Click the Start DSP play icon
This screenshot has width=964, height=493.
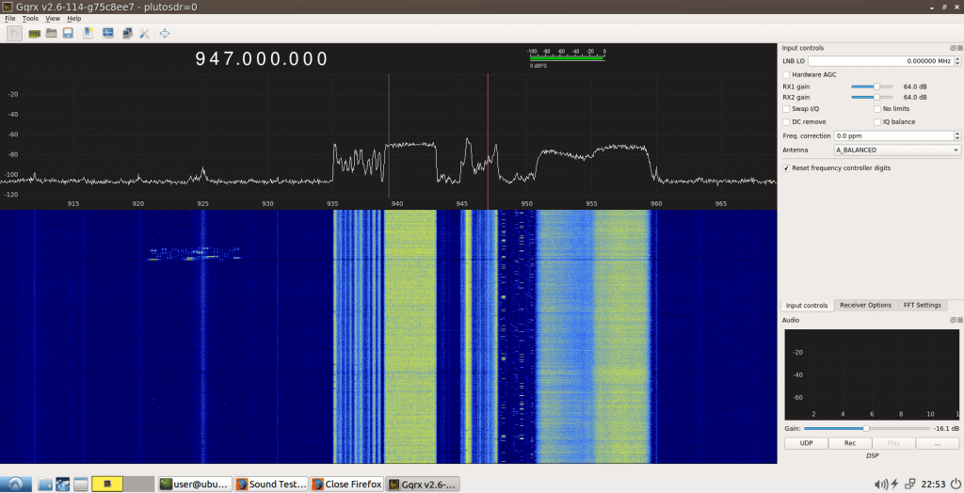tap(15, 34)
